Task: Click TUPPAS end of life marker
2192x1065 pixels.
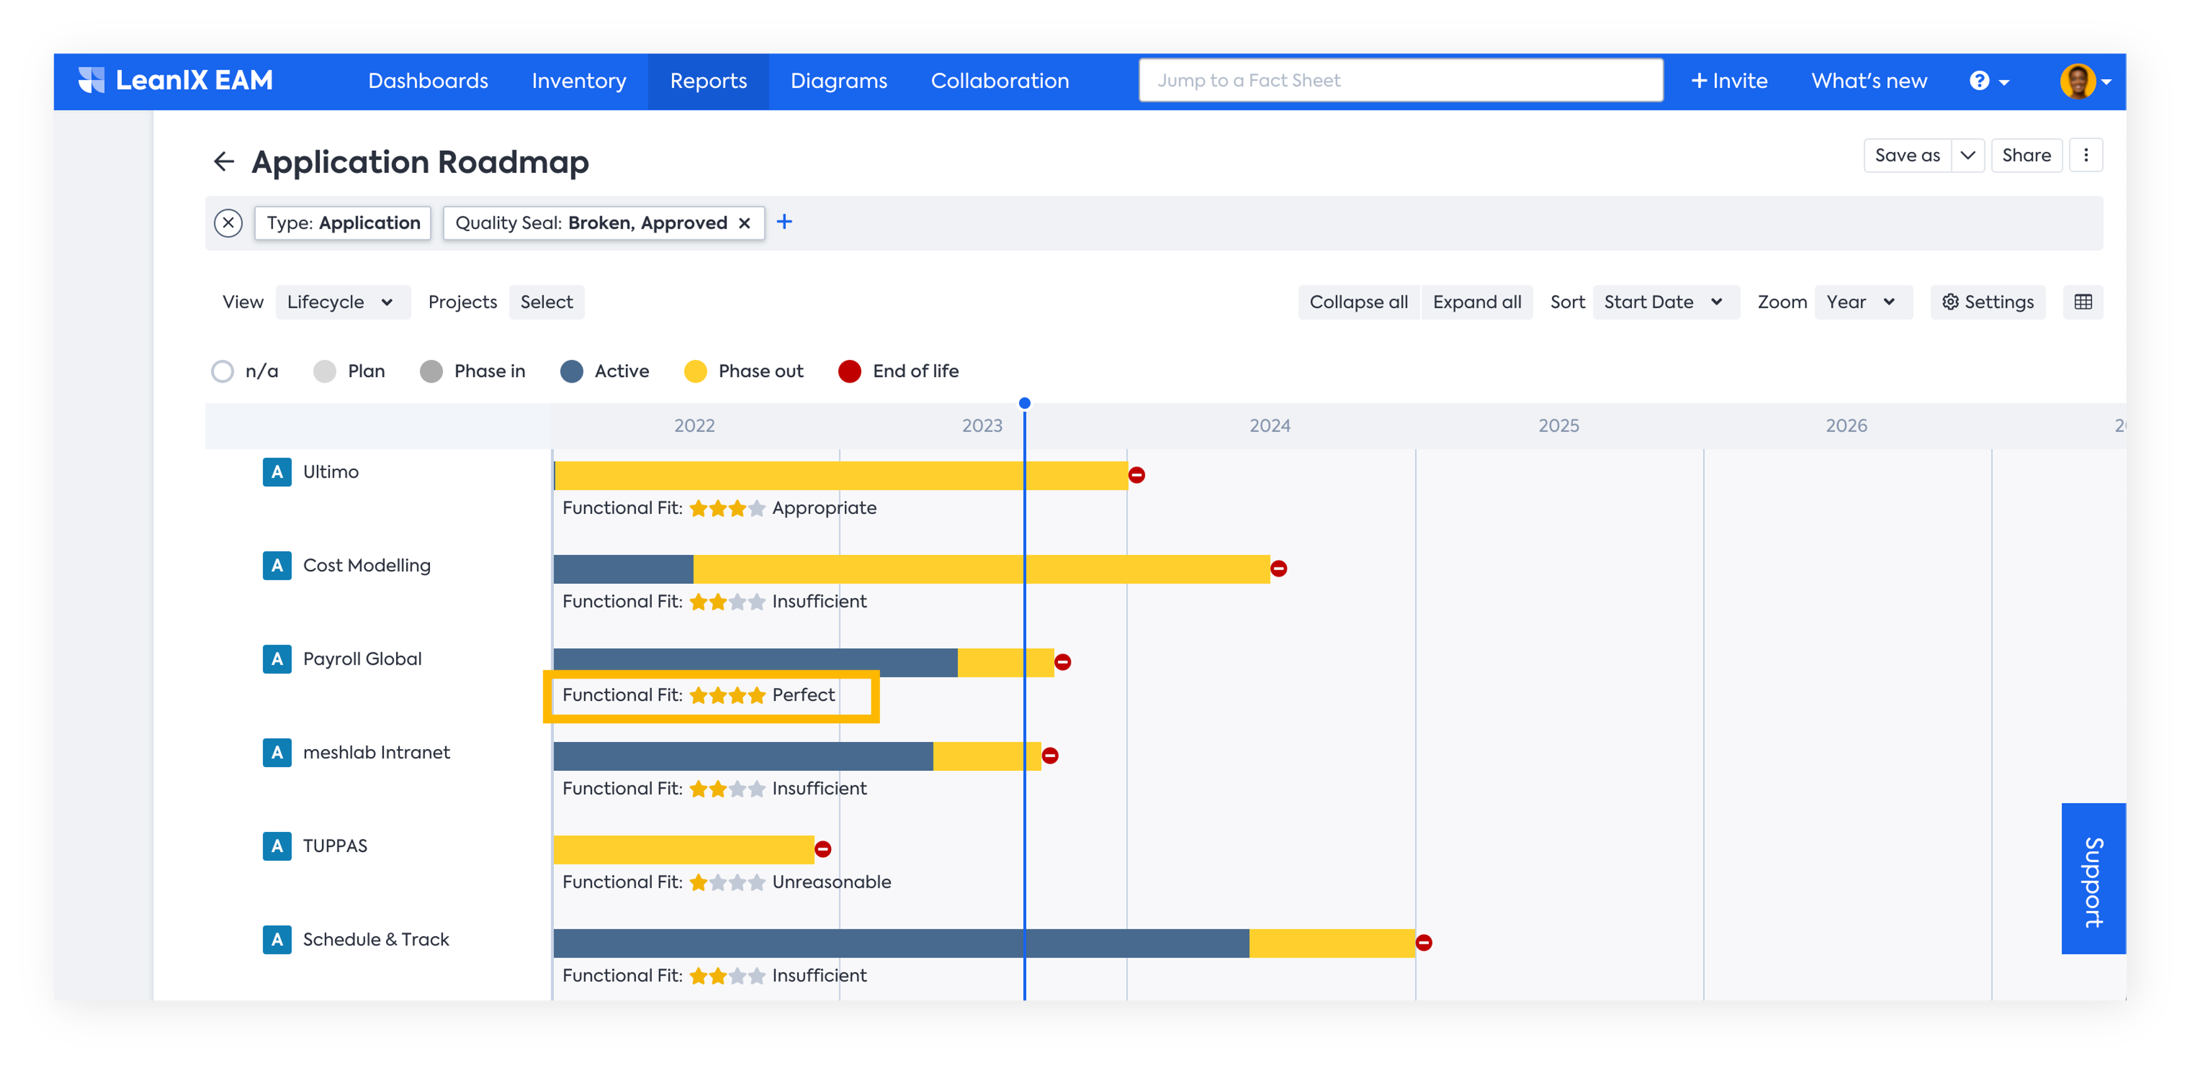Action: (x=823, y=849)
